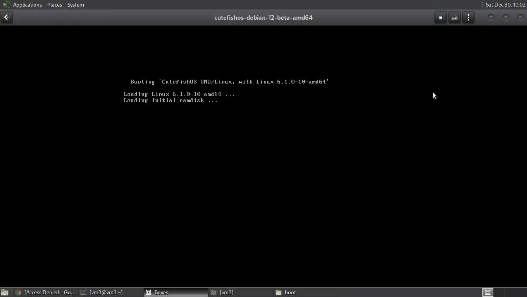Close the Boxes window
Screen dimensions: 527x297
tap(520, 17)
